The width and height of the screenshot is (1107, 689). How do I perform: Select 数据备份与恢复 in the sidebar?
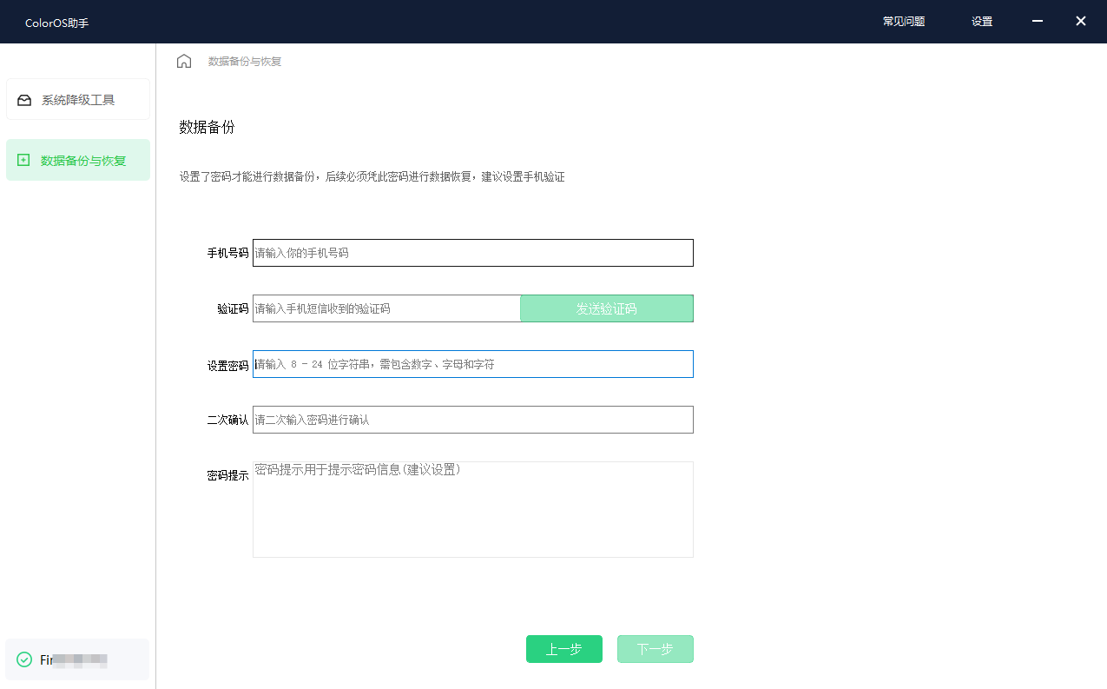click(x=83, y=160)
